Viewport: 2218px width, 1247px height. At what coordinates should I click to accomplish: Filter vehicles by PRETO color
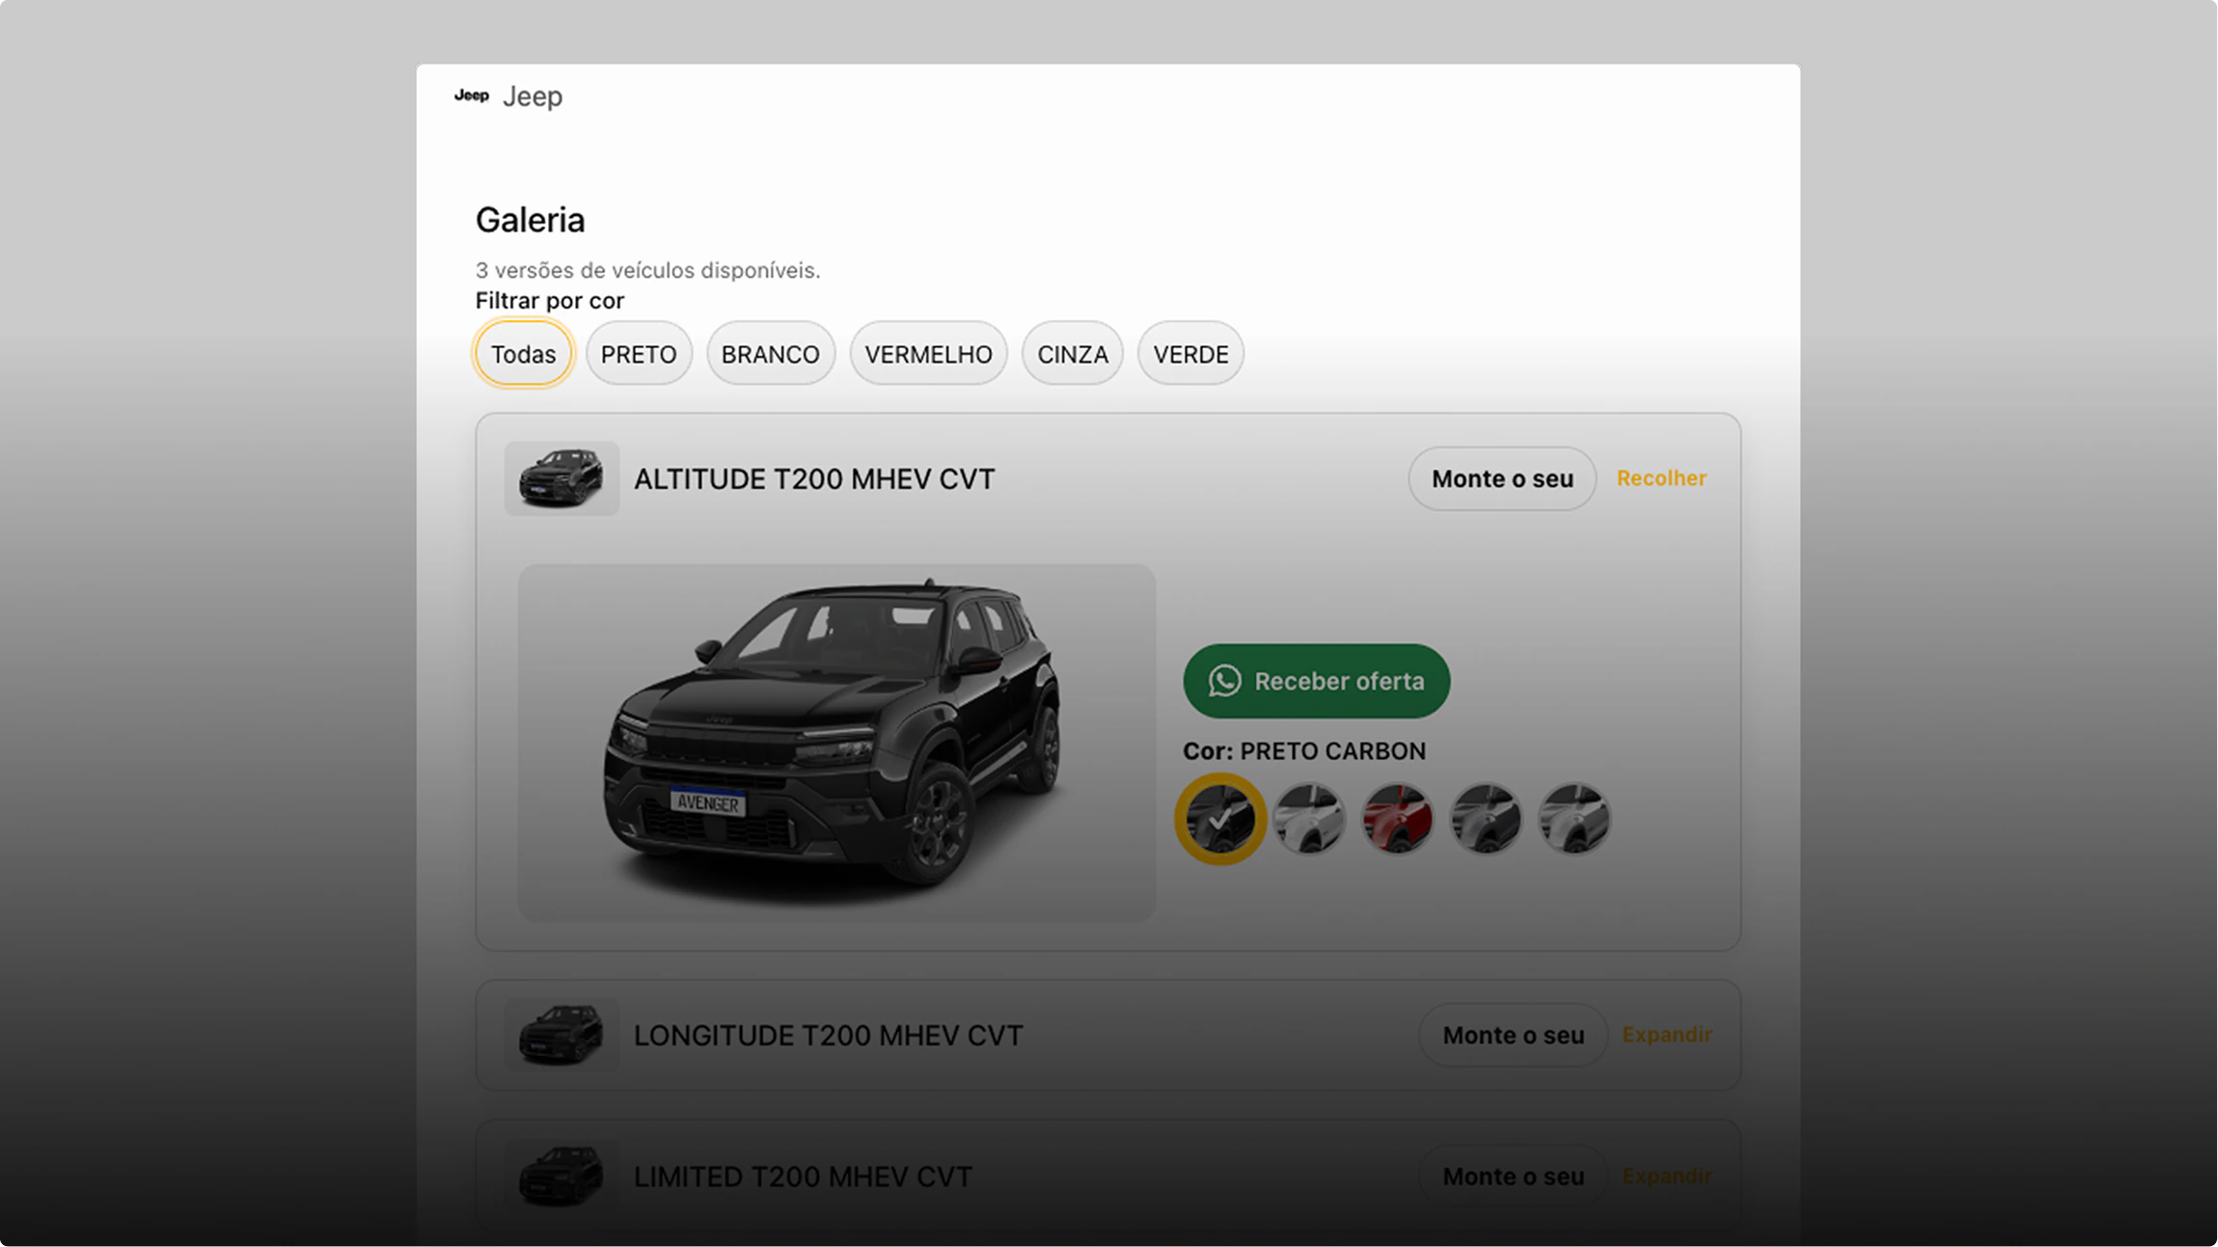pos(639,354)
